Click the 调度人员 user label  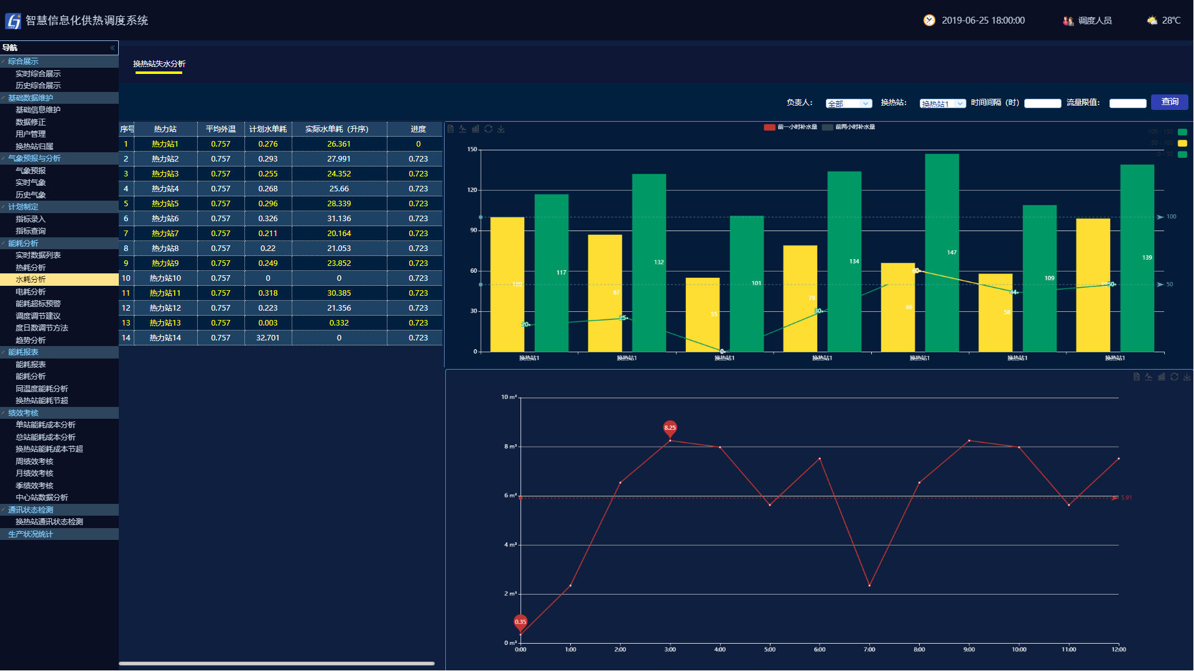click(1095, 21)
